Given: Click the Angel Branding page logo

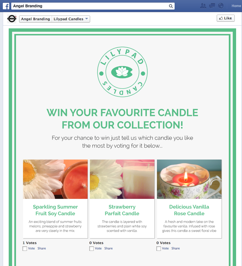Looking at the screenshot, I should point(12,19).
